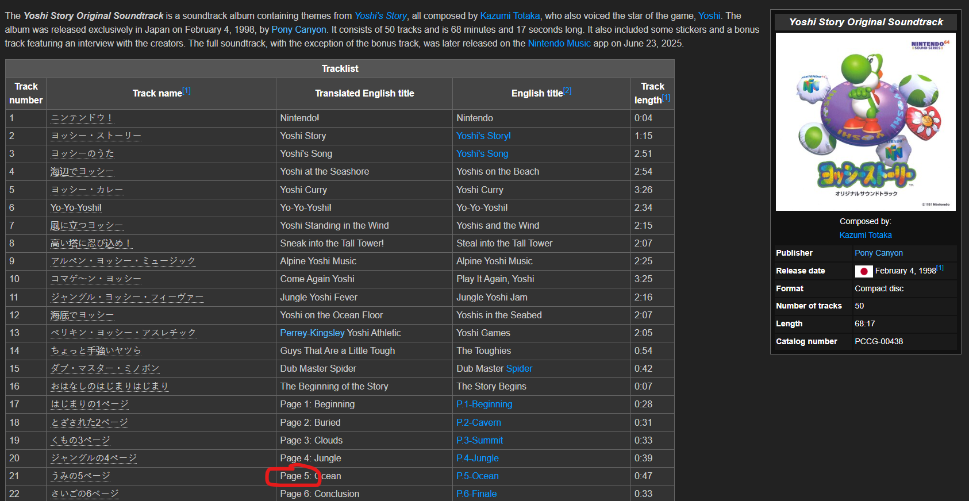Click translated title Jungle Yoshi Fever
Image resolution: width=969 pixels, height=501 pixels.
tap(318, 297)
